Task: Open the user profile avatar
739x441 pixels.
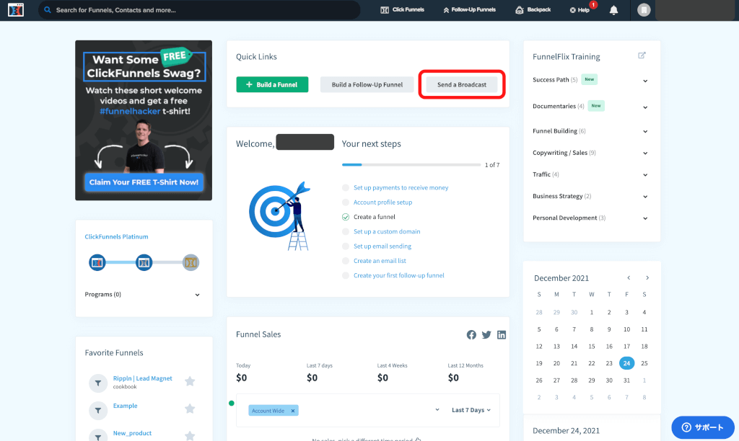Action: coord(644,10)
